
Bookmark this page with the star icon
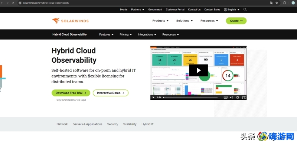point(277,3)
